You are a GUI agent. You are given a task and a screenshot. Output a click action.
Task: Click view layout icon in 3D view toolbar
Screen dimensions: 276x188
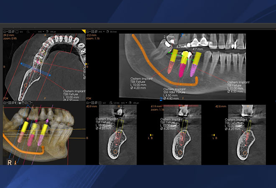coord(13,103)
